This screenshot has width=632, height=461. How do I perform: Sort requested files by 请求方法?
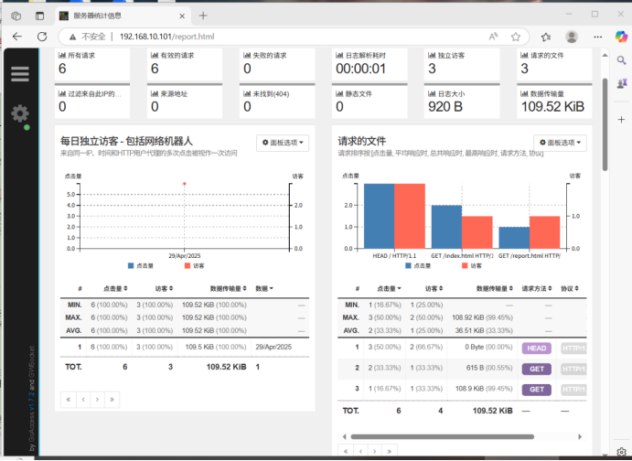point(537,288)
